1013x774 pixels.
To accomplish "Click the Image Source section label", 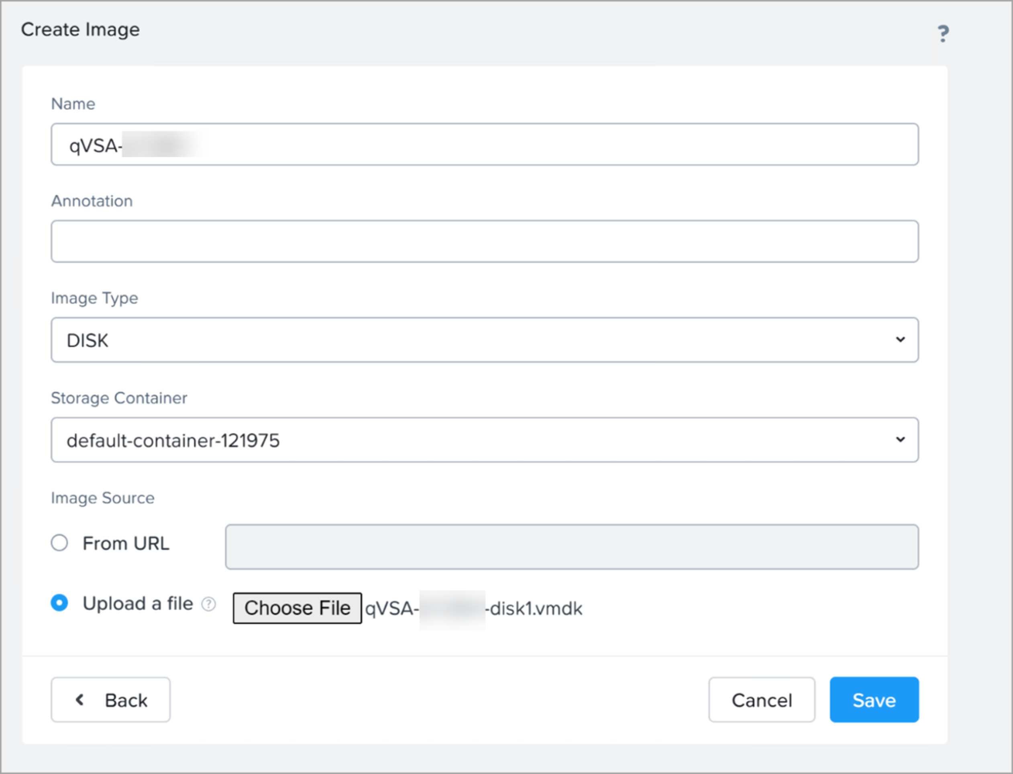I will click(x=102, y=497).
